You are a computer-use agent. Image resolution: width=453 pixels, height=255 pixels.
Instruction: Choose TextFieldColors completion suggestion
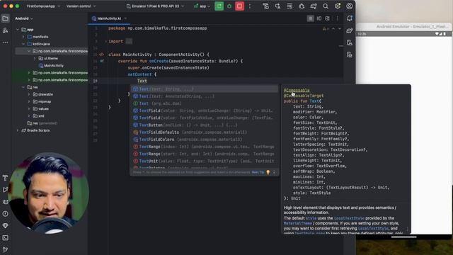(x=204, y=140)
